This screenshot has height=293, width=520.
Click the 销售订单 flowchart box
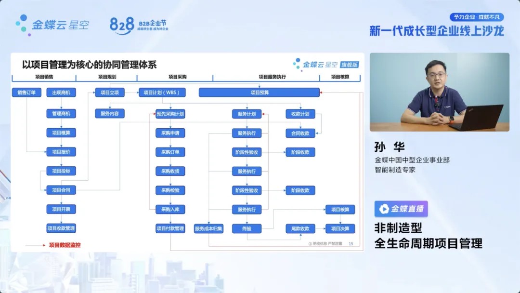tap(26, 93)
